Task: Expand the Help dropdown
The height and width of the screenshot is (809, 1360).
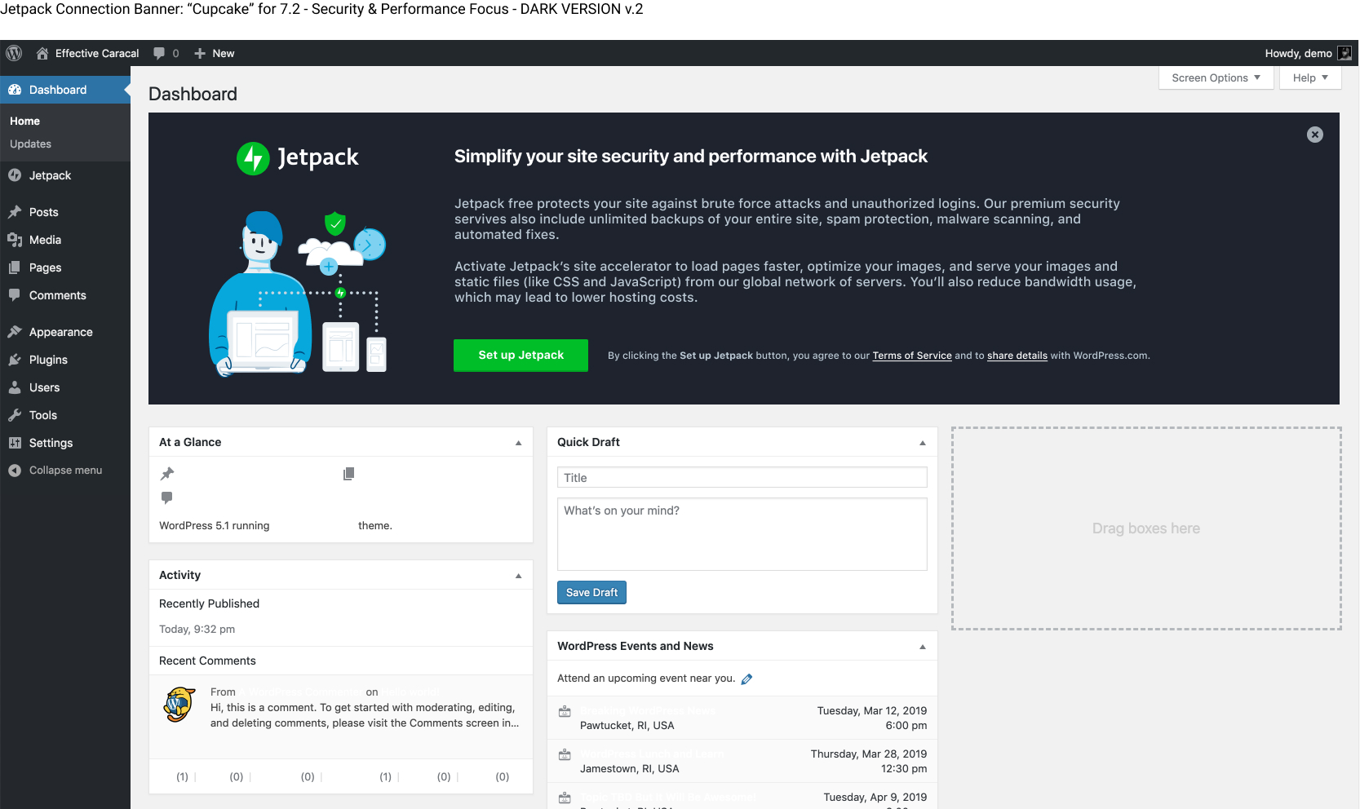Action: tap(1310, 77)
